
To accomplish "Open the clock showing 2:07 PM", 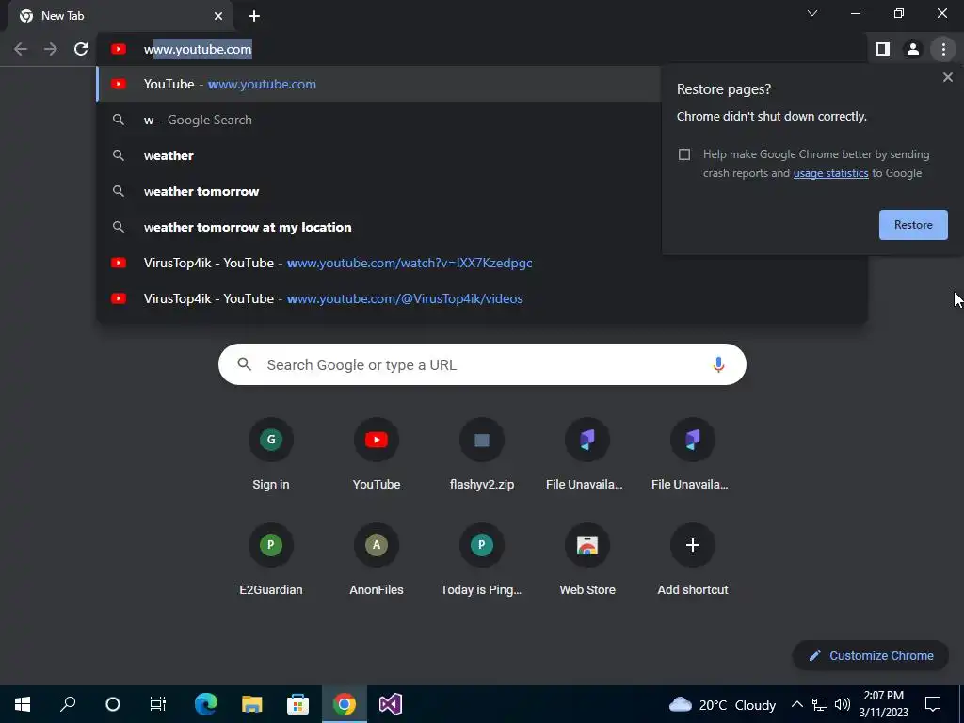I will (x=883, y=704).
